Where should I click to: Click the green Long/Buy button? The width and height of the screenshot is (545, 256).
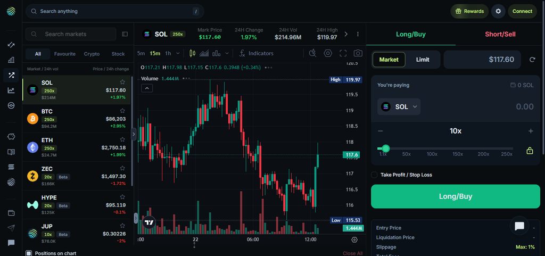pos(456,196)
